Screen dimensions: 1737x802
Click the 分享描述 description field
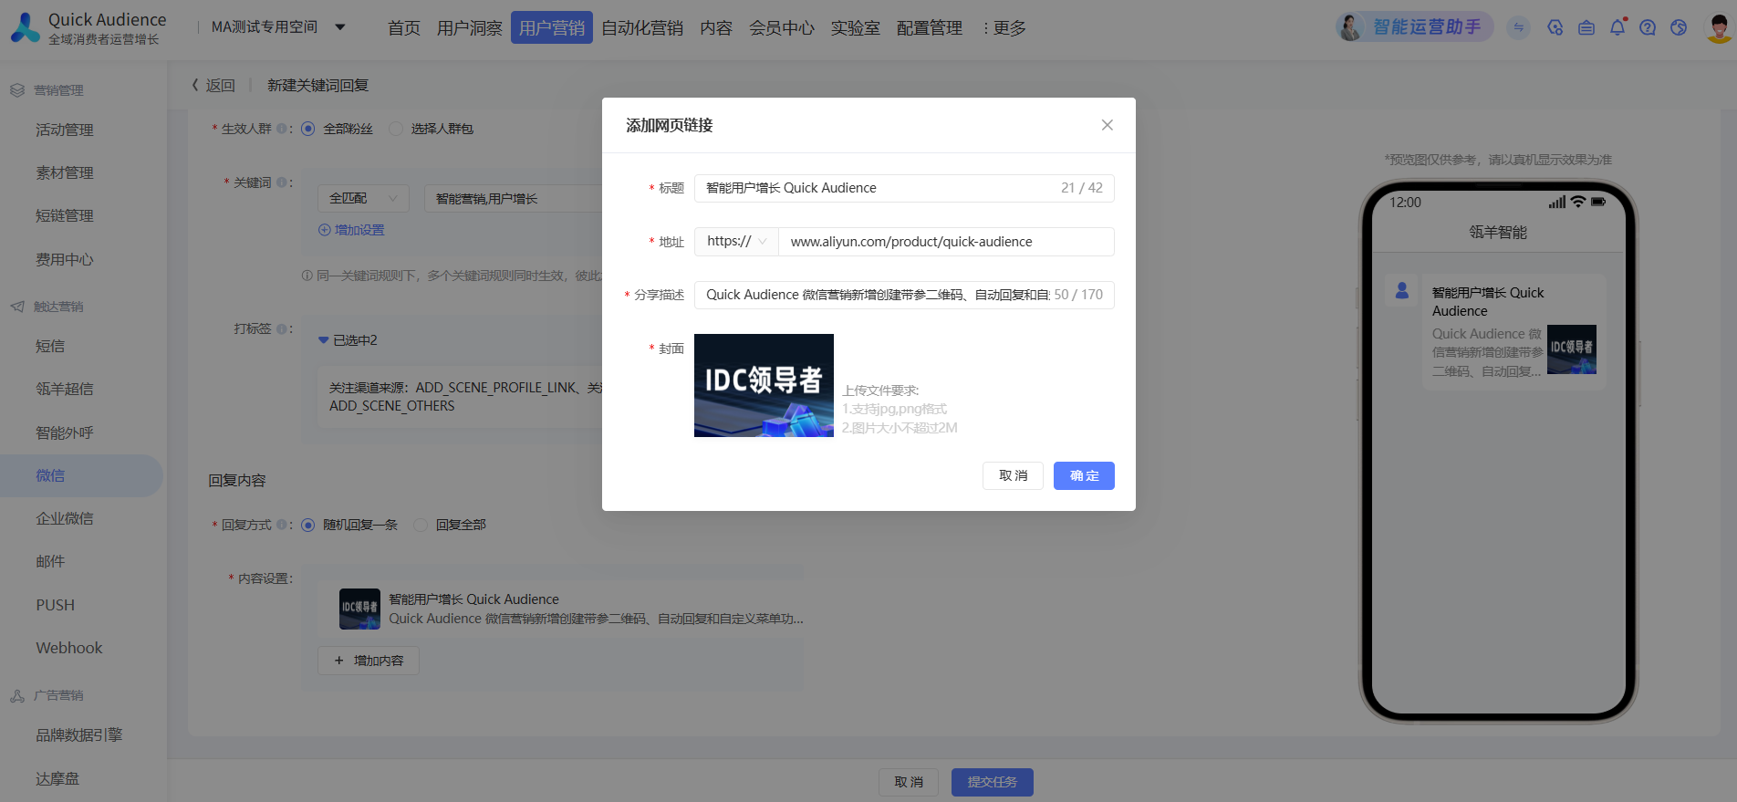904,295
